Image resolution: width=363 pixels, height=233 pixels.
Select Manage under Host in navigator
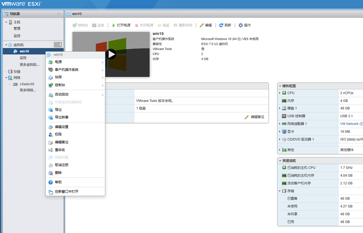tap(17, 29)
